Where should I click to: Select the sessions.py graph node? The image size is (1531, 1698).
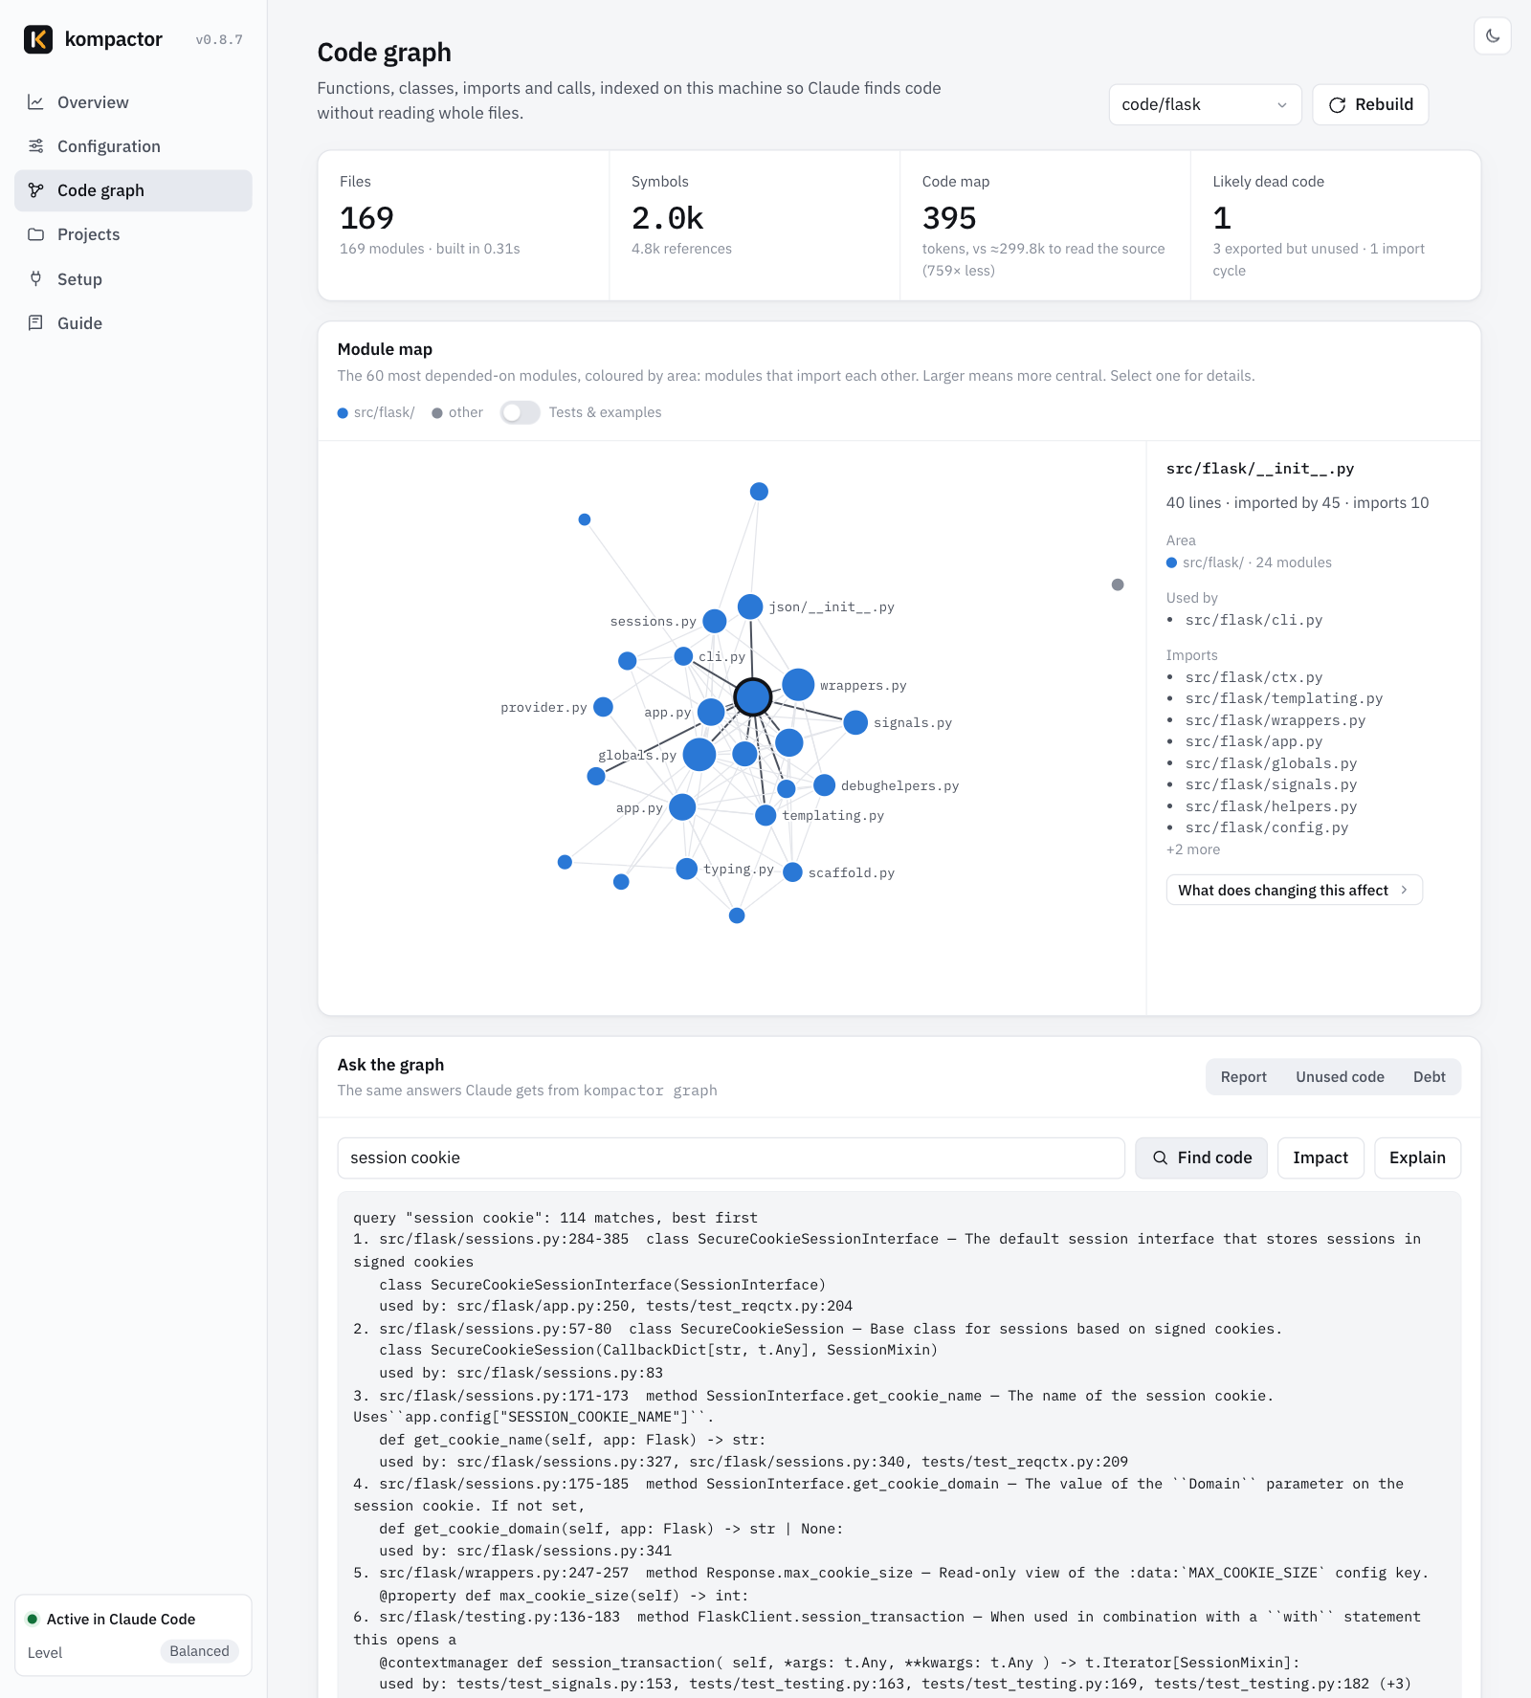pyautogui.click(x=714, y=621)
